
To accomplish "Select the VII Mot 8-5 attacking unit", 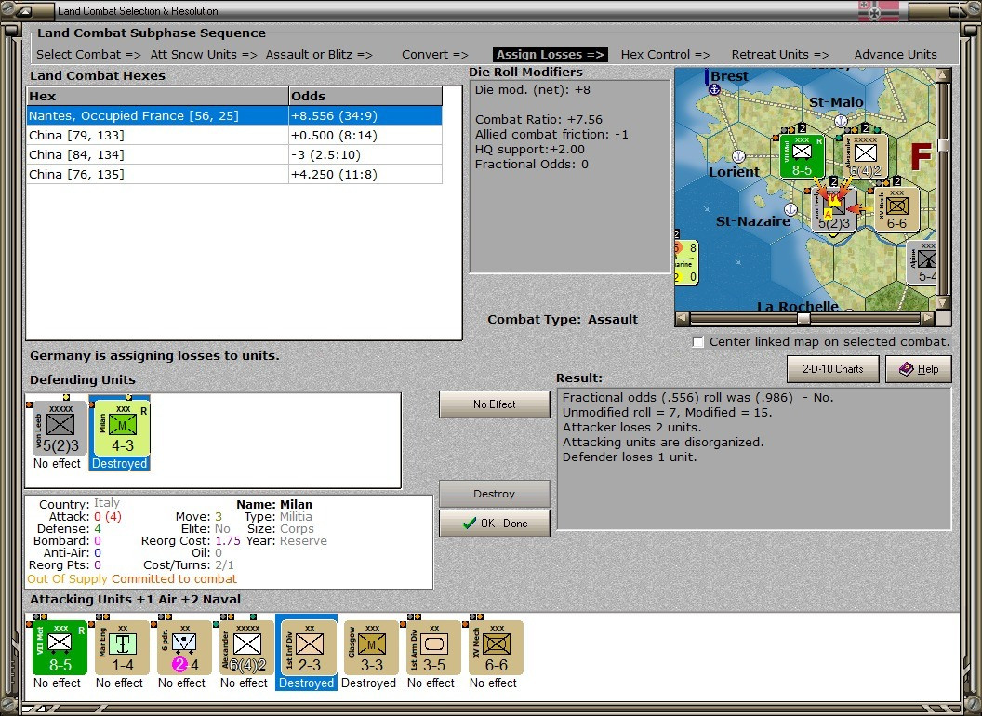I will 60,648.
